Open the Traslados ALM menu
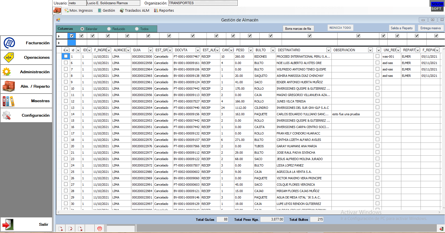This screenshot has width=445, height=233. tap(134, 11)
